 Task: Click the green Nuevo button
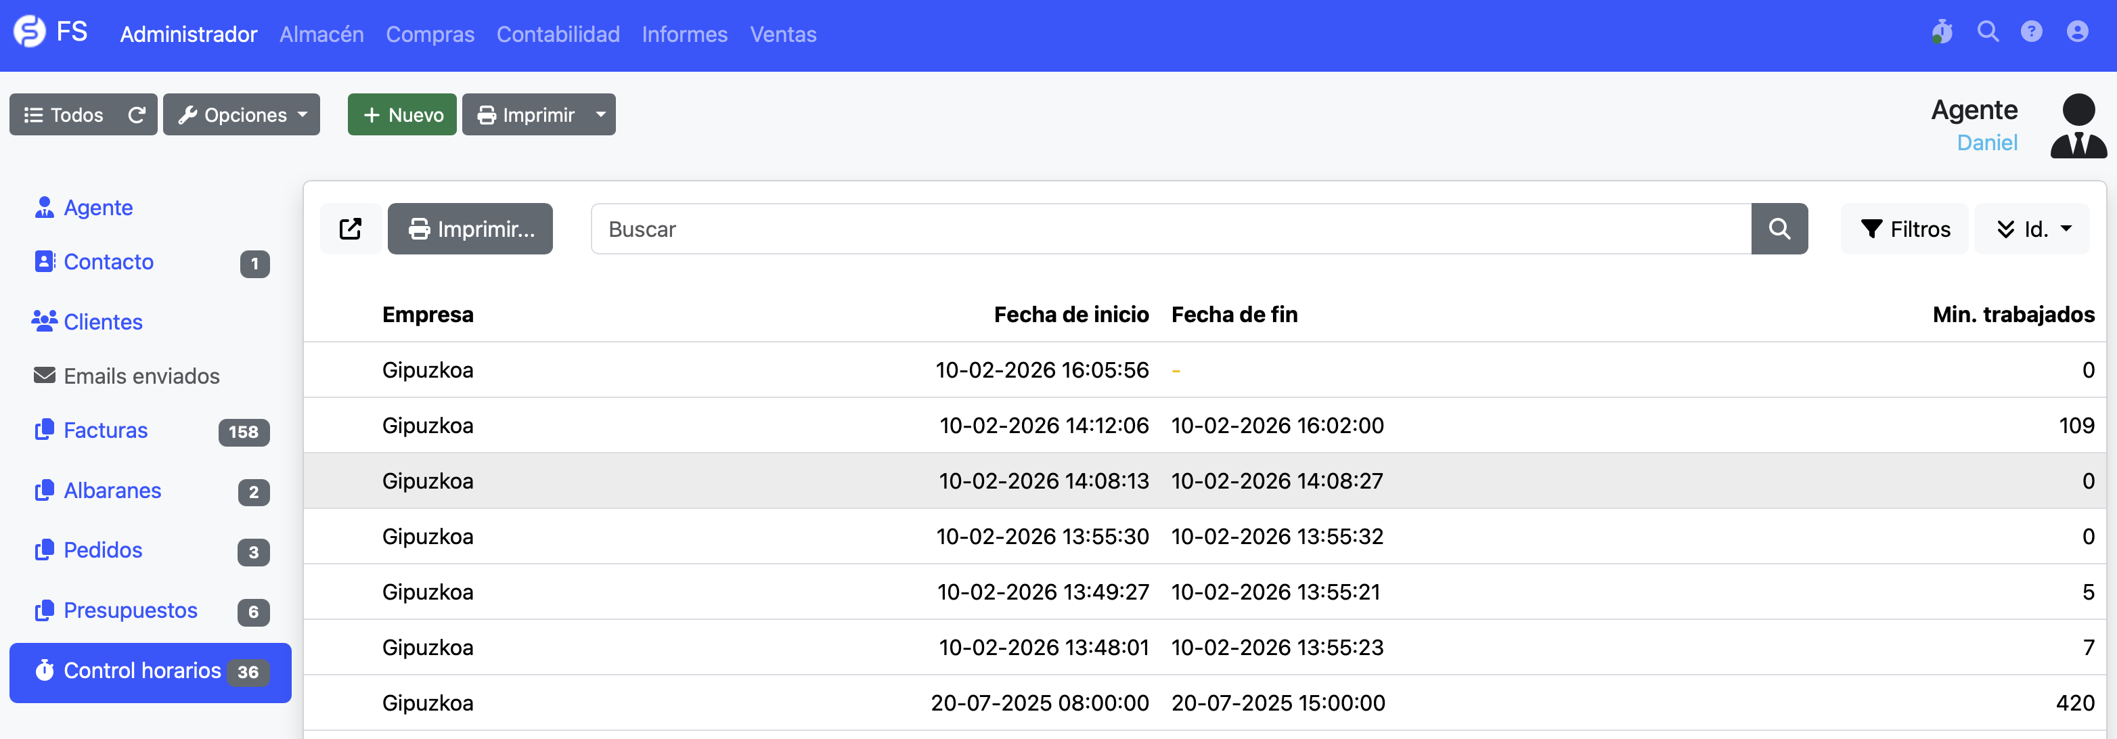[x=402, y=115]
